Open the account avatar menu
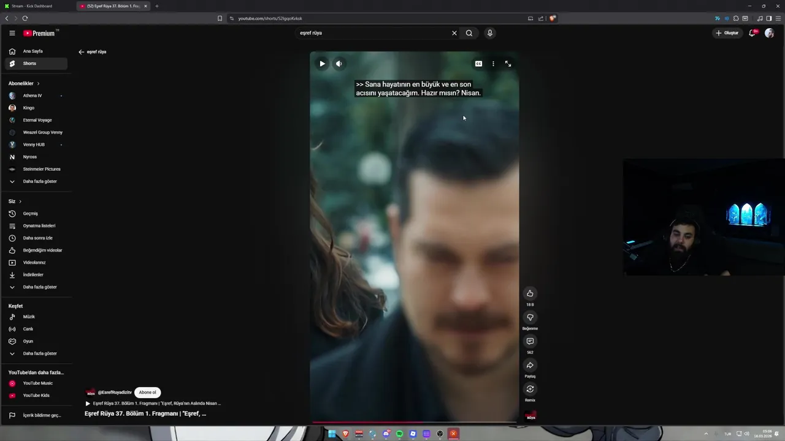 click(x=769, y=33)
